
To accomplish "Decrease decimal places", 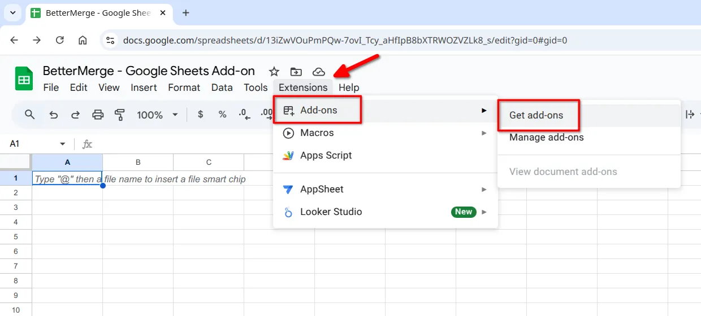I will [244, 115].
